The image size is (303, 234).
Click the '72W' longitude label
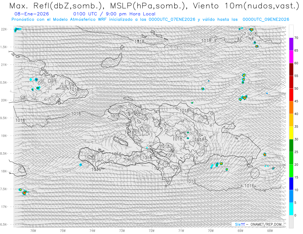(151, 230)
